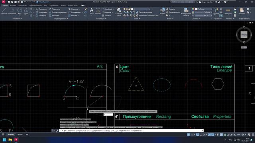Toggle lineweight display in status bar
255x143 pixels.
(218, 135)
